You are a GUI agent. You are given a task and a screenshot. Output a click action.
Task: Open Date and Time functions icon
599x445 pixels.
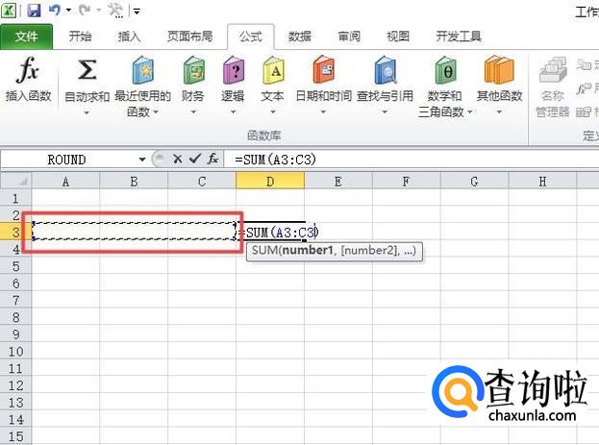323,70
